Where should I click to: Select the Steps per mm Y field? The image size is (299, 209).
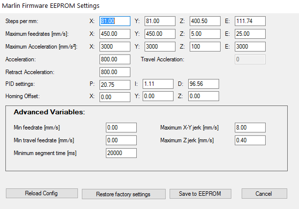tap(160, 21)
